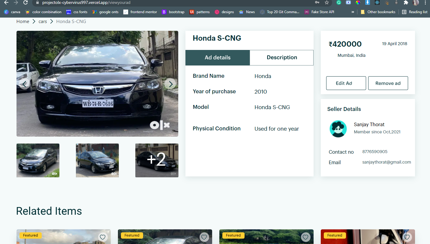Select the Ad details tab
Screen dimensions: 430x244
click(x=217, y=57)
